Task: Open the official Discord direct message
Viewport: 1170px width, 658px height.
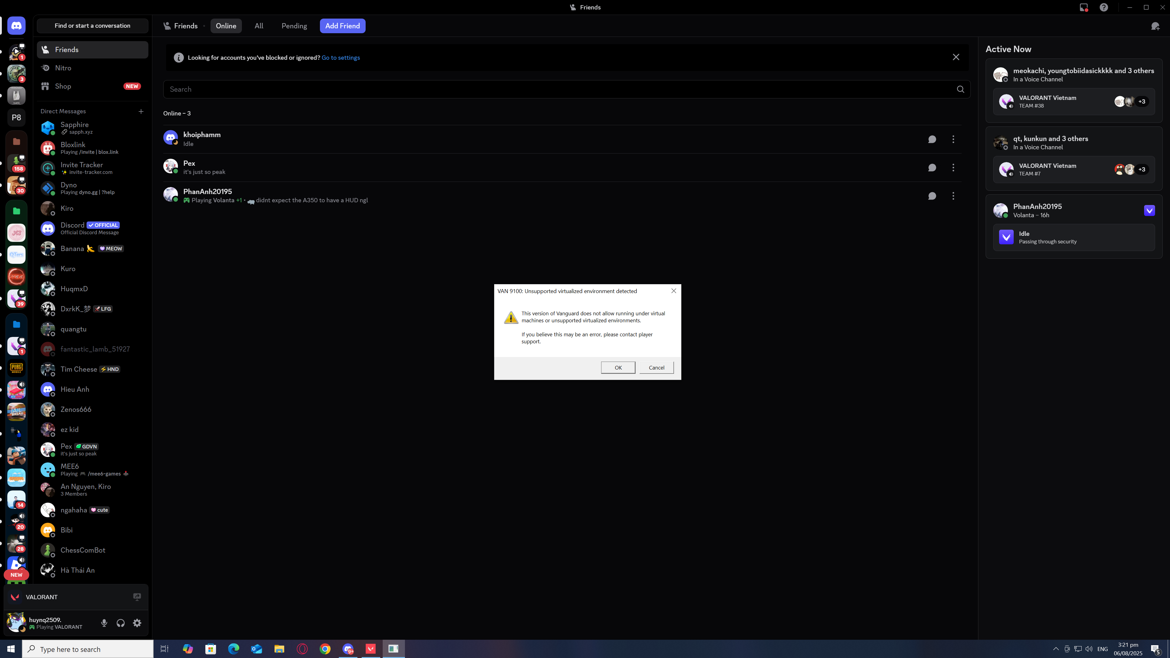Action: (x=93, y=228)
